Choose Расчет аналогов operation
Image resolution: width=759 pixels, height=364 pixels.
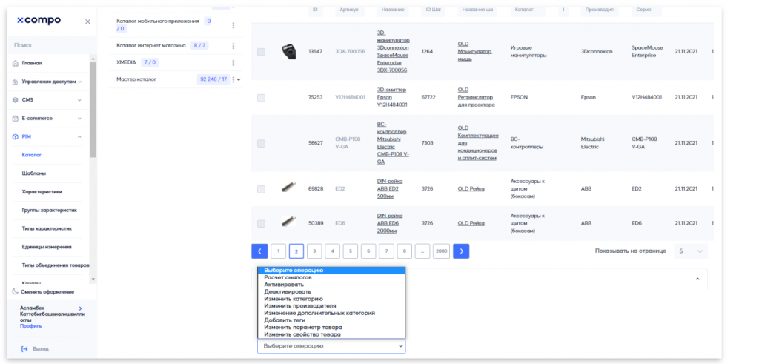point(331,278)
